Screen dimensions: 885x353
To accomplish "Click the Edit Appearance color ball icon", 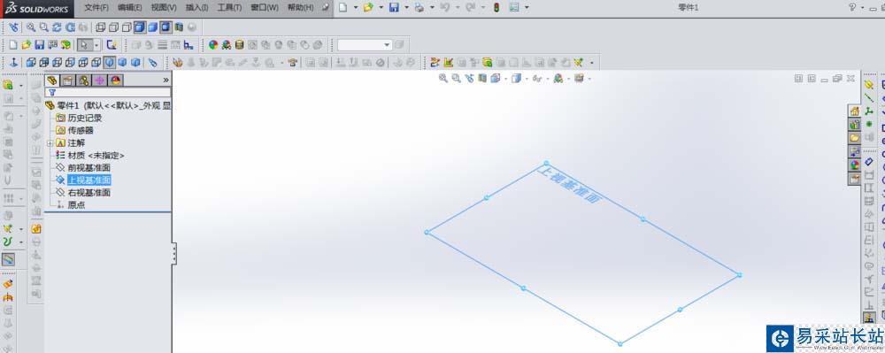I will tap(212, 44).
